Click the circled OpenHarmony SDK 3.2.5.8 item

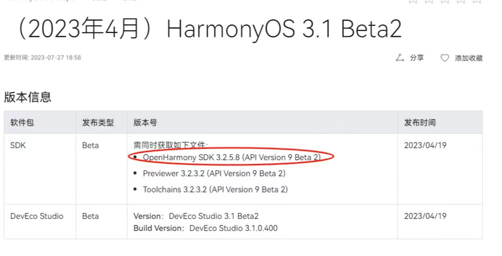232,157
